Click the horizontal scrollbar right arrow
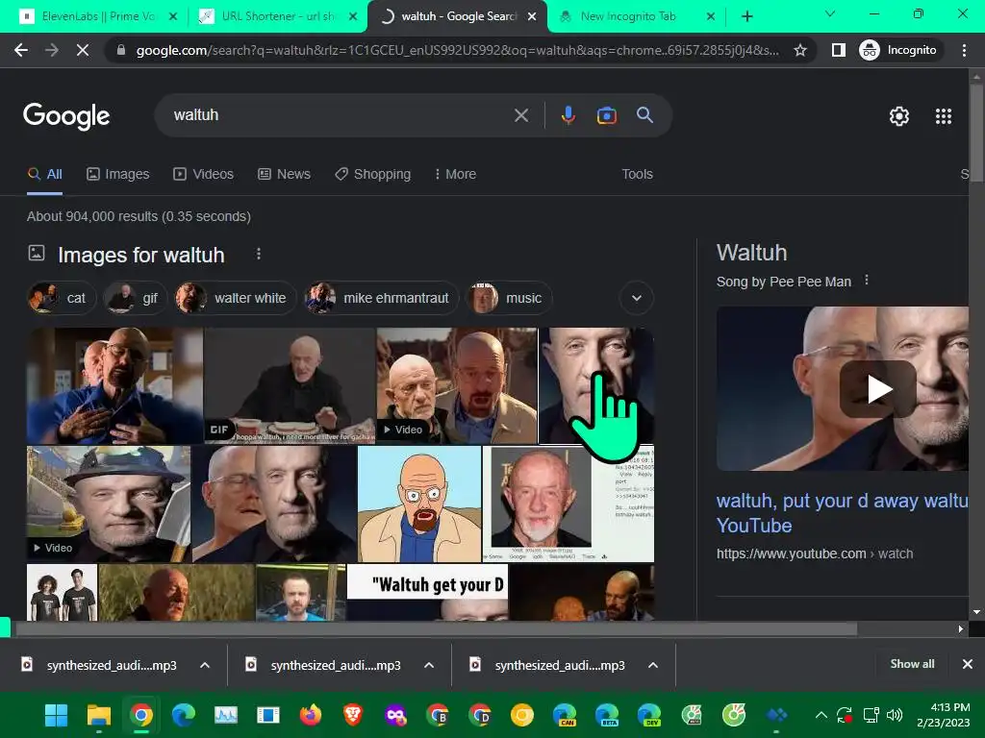 [960, 628]
